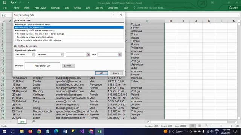Image resolution: width=241 pixels, height=135 pixels.
Task: Open the Team tab
Action: (126, 8)
